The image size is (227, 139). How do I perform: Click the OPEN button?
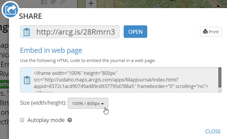(x=135, y=32)
